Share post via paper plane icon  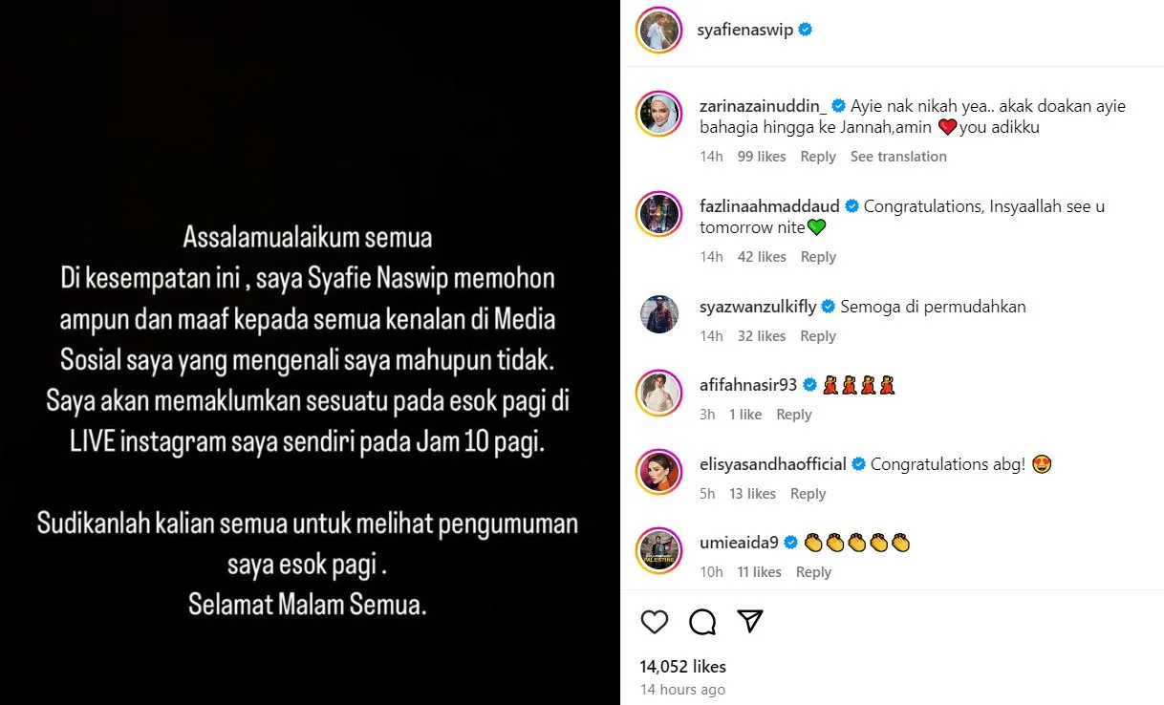pyautogui.click(x=750, y=621)
